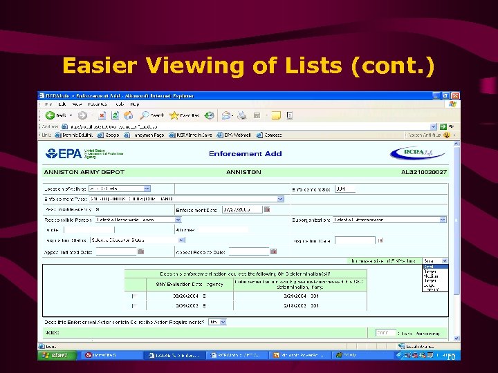This screenshot has width=498, height=373.
Task: Click the Enforcement Date input field
Action: click(242, 209)
